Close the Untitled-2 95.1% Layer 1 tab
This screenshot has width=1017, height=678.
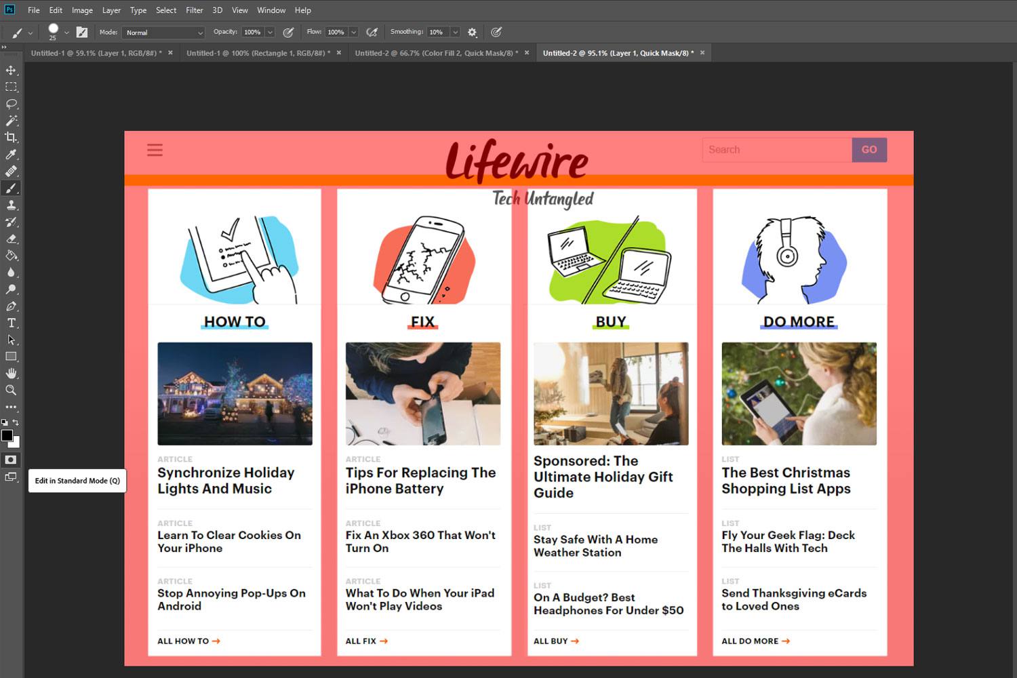point(702,53)
